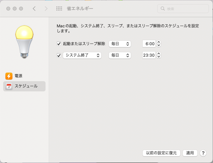
Task: Click the 適用 button
Action: click(190, 153)
